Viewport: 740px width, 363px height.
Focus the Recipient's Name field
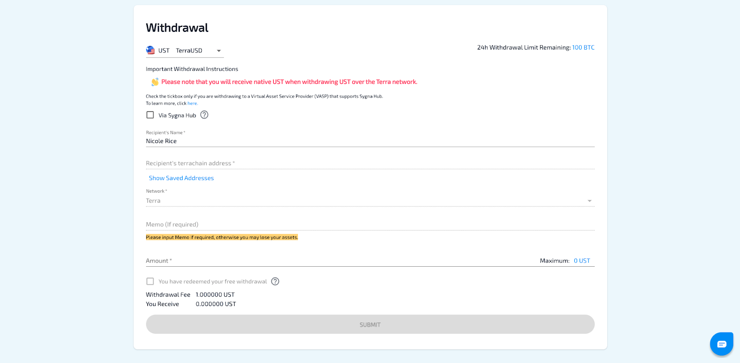pos(370,141)
